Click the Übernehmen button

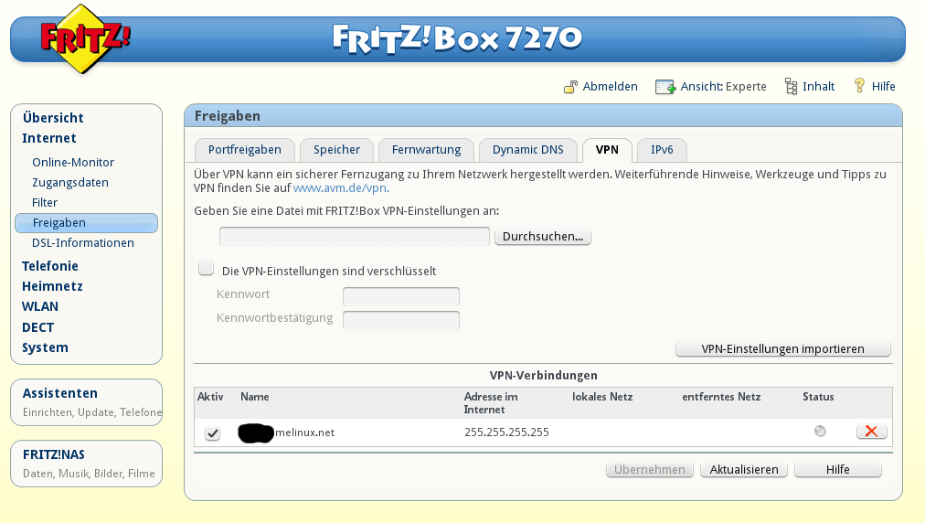pos(650,470)
